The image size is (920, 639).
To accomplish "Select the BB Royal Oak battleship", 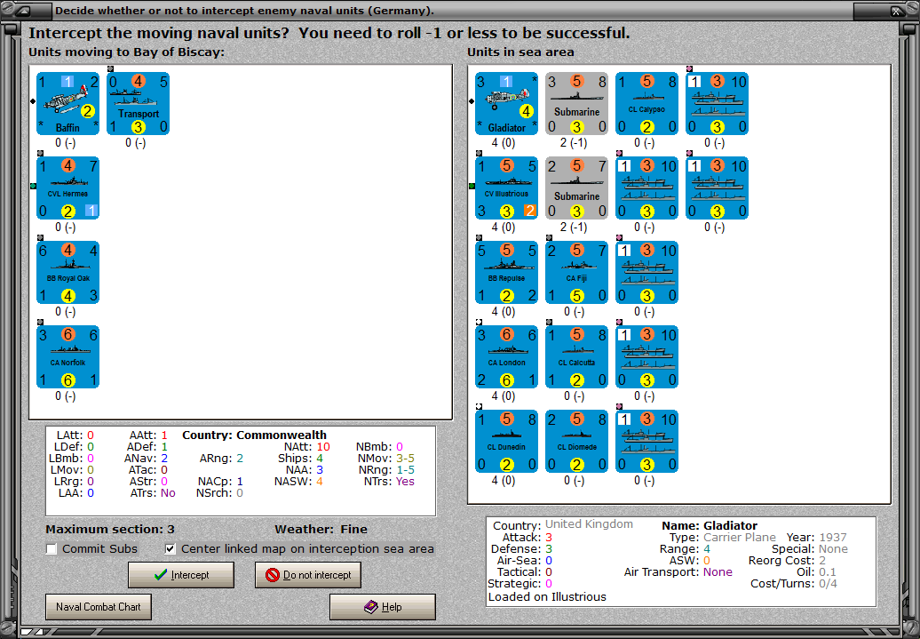I will 68,273.
